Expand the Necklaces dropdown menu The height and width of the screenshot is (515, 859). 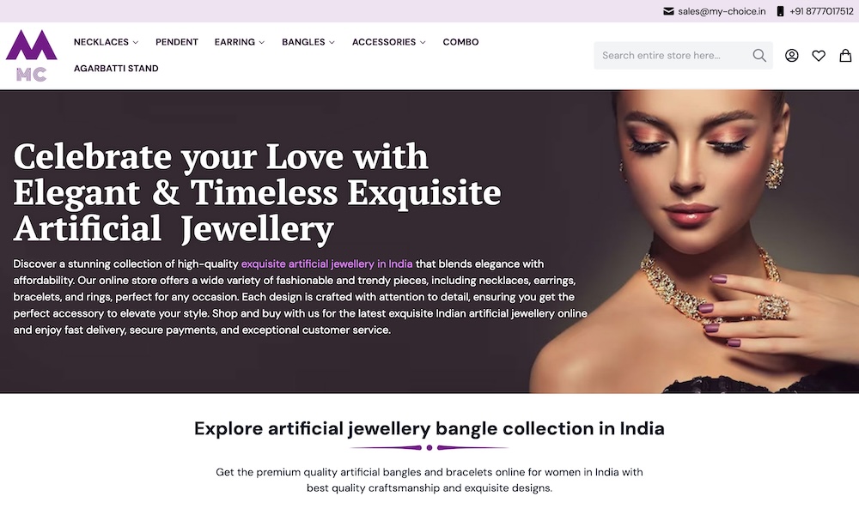point(106,42)
